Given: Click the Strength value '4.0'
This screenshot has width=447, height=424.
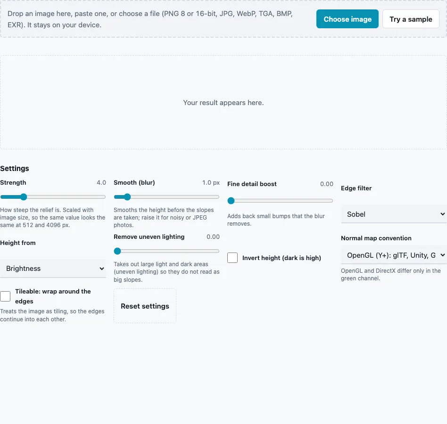Looking at the screenshot, I should [101, 182].
